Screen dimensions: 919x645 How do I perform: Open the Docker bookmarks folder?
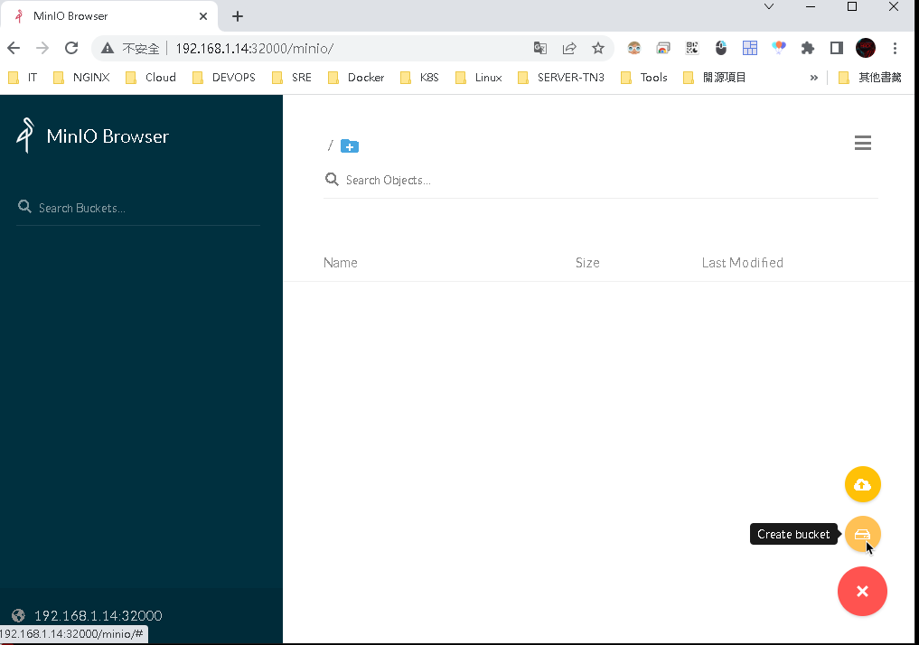coord(356,78)
